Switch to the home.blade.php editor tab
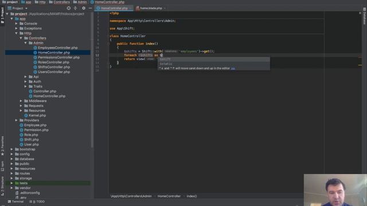The image size is (367, 206). [151, 8]
